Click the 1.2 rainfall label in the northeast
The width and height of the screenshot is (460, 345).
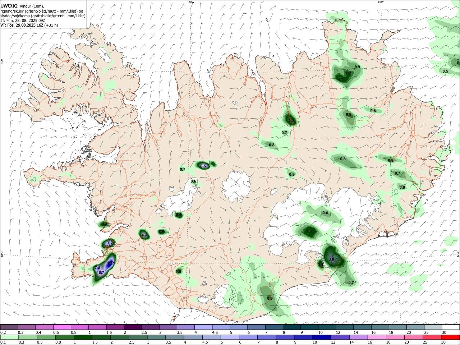348,73
